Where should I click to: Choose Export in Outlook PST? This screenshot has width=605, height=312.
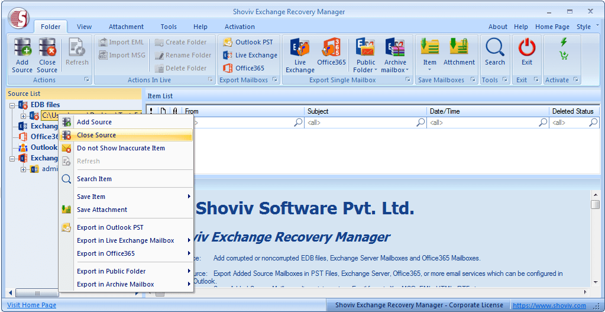[x=126, y=227]
